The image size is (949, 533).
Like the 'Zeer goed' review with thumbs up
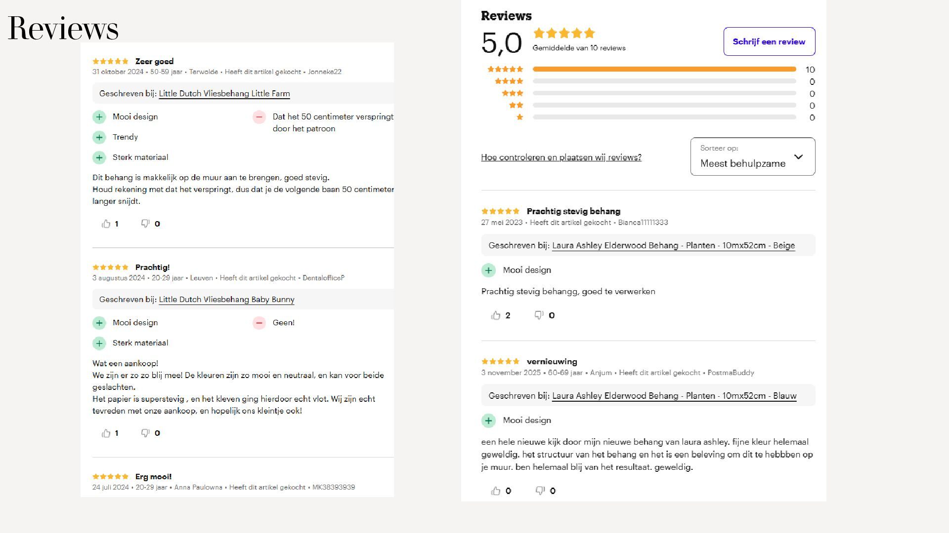coord(106,224)
